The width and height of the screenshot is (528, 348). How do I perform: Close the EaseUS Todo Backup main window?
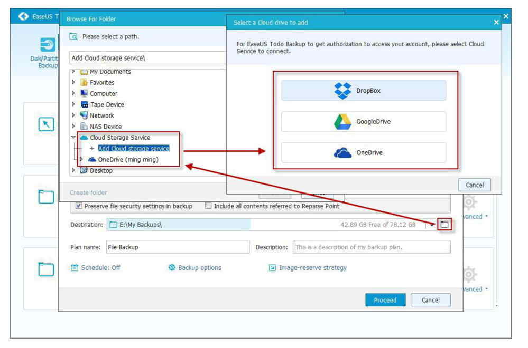click(506, 16)
